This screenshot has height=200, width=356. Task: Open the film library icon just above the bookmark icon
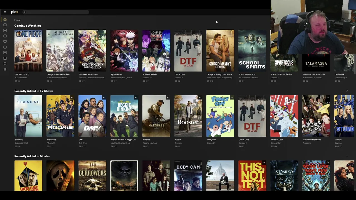pos(5,58)
